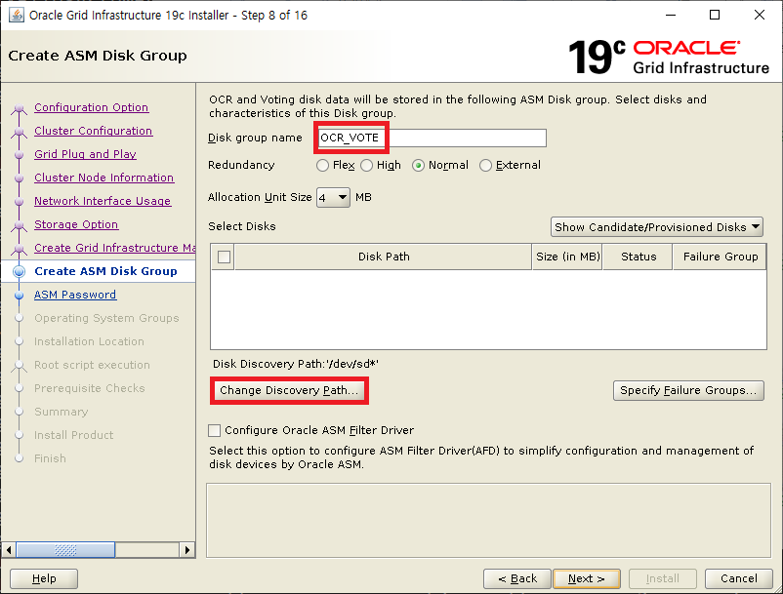This screenshot has height=594, width=783.
Task: Open the Allocation Unit Size dropdown
Action: point(333,197)
